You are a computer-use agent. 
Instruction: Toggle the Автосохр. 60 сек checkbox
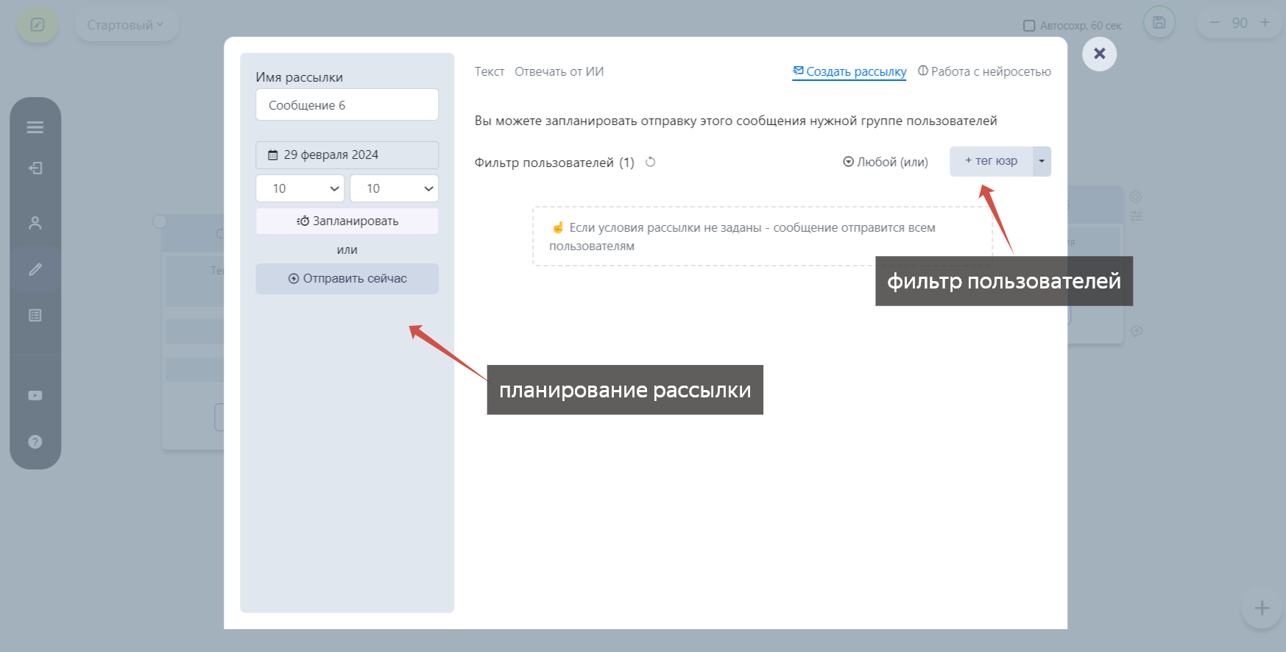[1029, 26]
